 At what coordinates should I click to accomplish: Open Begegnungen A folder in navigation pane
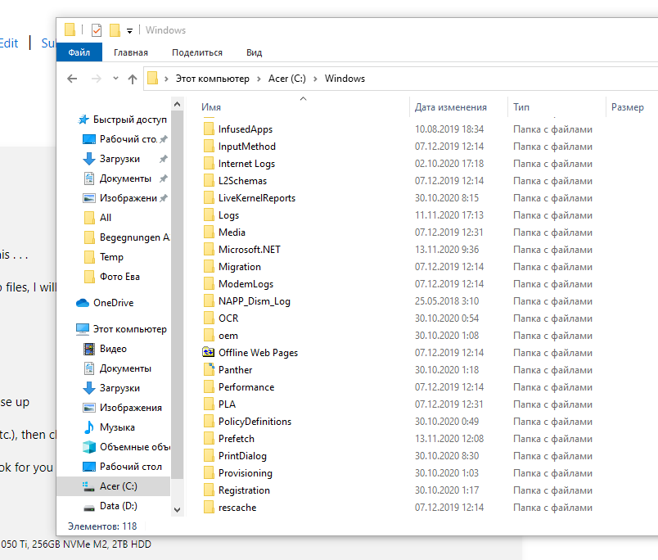click(x=126, y=237)
